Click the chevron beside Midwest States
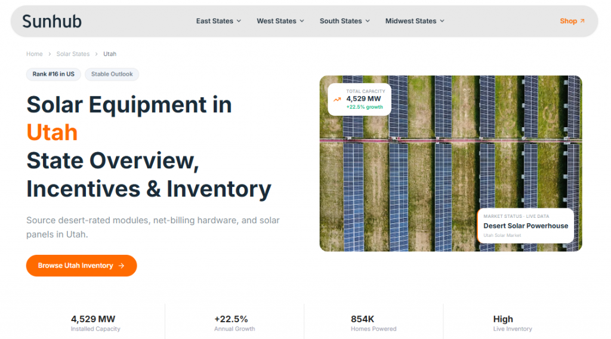 [x=442, y=21]
